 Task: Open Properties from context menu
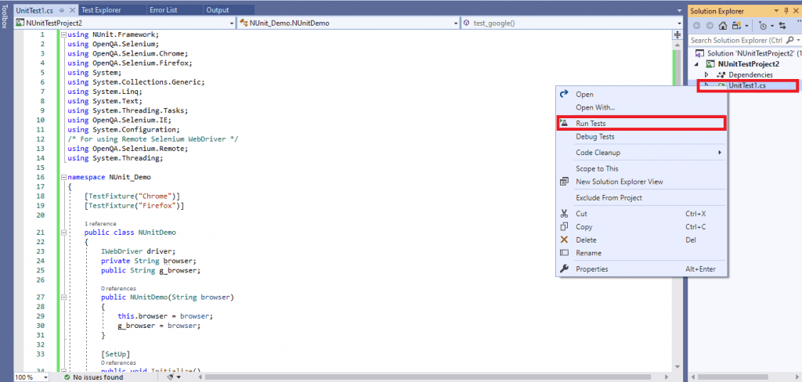[x=641, y=269]
